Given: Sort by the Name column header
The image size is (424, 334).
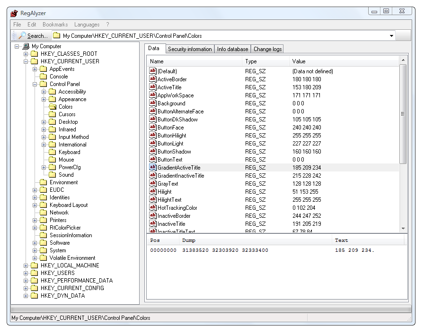Looking at the screenshot, I should [x=194, y=61].
